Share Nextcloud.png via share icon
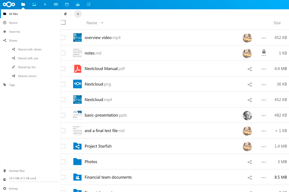 point(250,85)
